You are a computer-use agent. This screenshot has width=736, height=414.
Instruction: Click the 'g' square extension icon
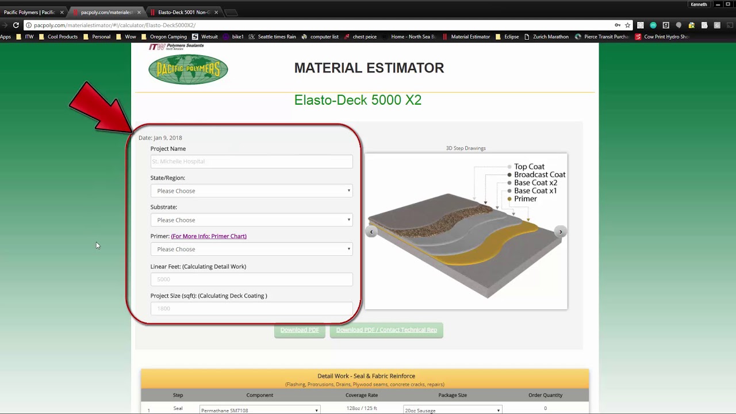click(666, 25)
